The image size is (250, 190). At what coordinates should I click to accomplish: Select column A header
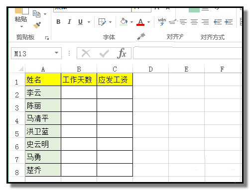[x=43, y=69]
